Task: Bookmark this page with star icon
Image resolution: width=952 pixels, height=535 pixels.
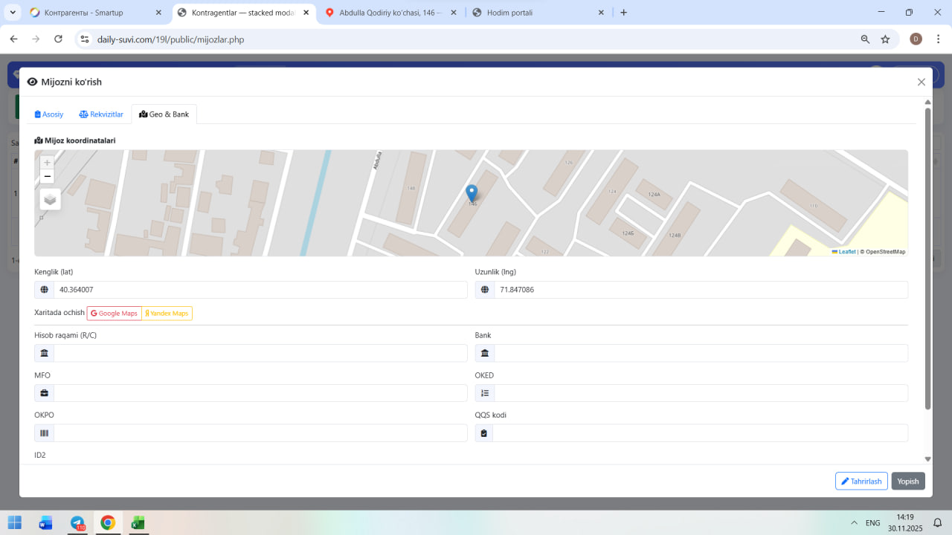Action: 885,39
